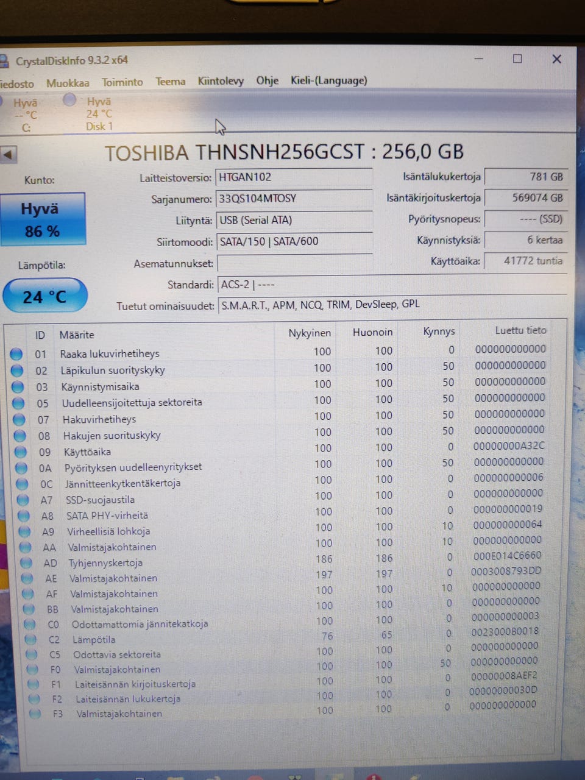Image resolution: width=585 pixels, height=780 pixels.
Task: Select the C: drive tab
Action: coord(24,115)
